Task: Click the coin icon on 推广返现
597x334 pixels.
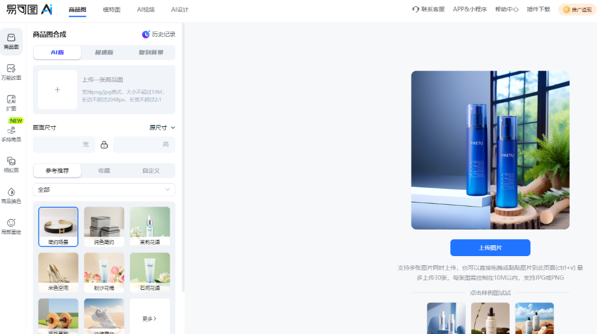Action: (567, 10)
